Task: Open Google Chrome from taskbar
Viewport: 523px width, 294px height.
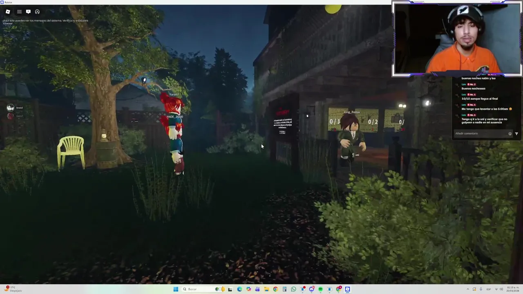Action: pos(275,289)
